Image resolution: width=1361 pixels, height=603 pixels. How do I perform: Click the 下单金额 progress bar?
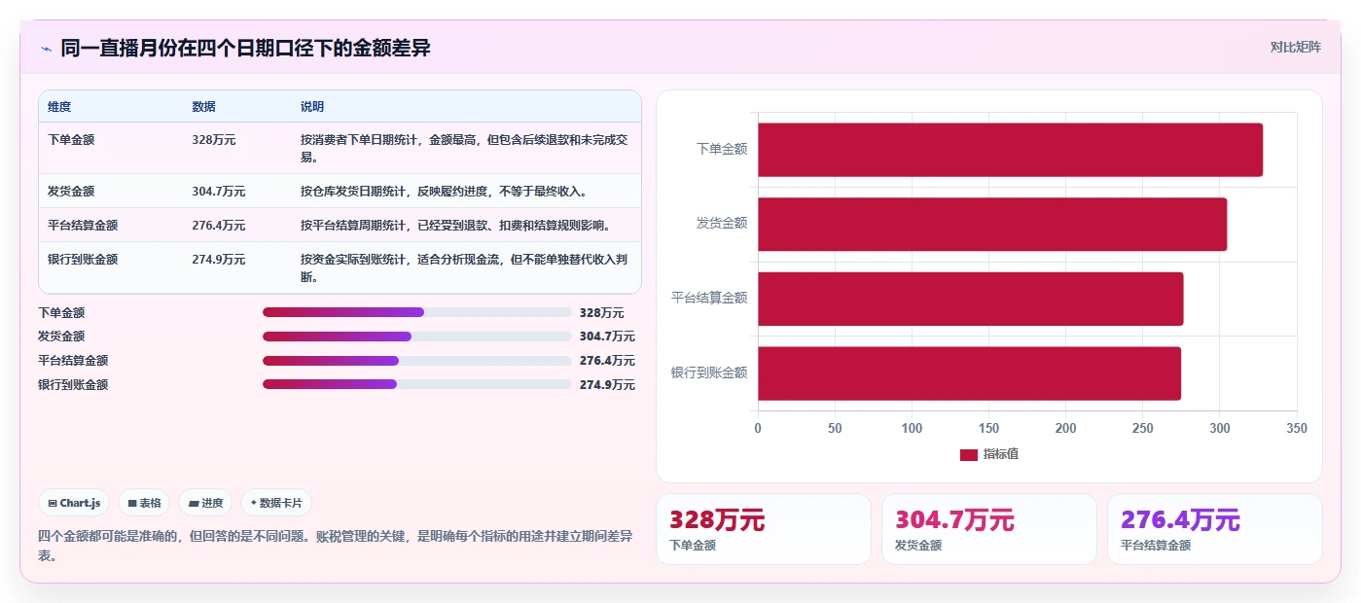point(417,312)
